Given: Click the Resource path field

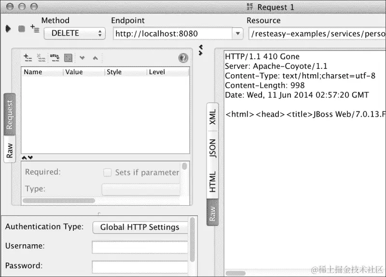Looking at the screenshot, I should click(317, 33).
